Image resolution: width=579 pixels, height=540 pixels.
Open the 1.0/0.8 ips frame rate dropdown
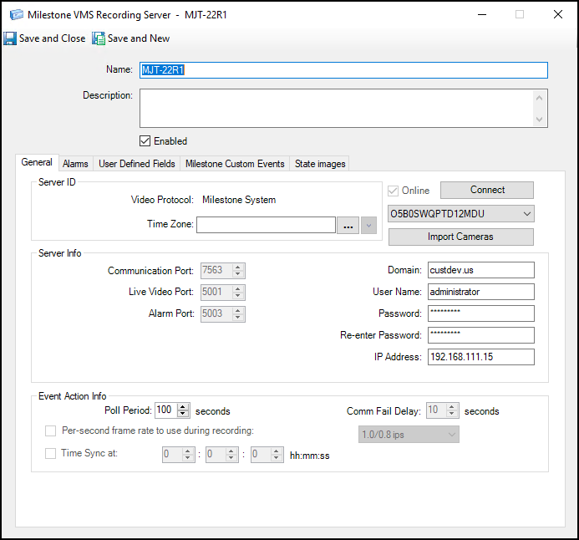(409, 435)
